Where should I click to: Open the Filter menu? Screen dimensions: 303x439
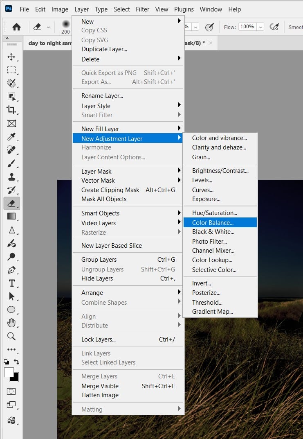click(x=142, y=9)
